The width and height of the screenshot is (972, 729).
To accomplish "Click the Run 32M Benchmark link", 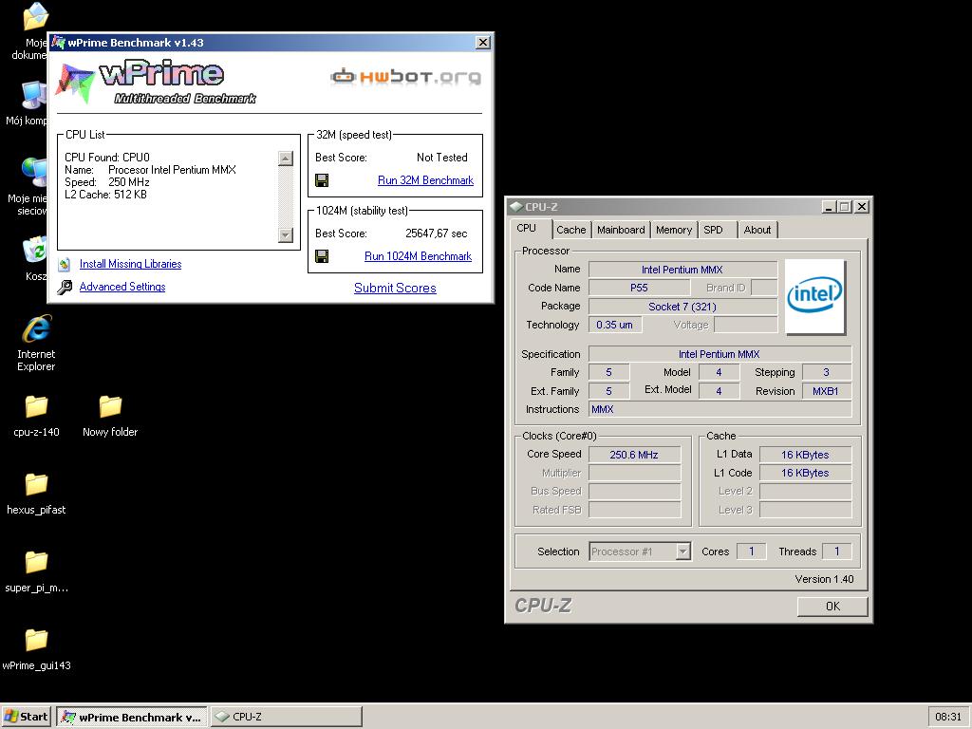I will 425,180.
